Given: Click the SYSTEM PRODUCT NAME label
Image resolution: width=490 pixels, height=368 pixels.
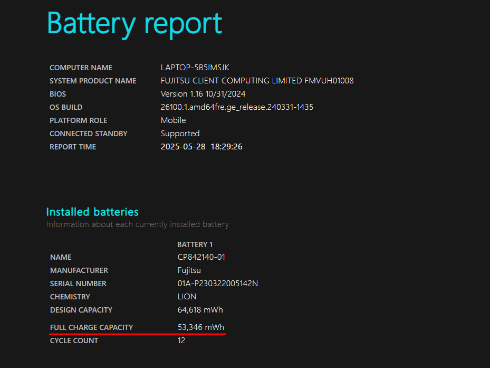Looking at the screenshot, I should (93, 81).
